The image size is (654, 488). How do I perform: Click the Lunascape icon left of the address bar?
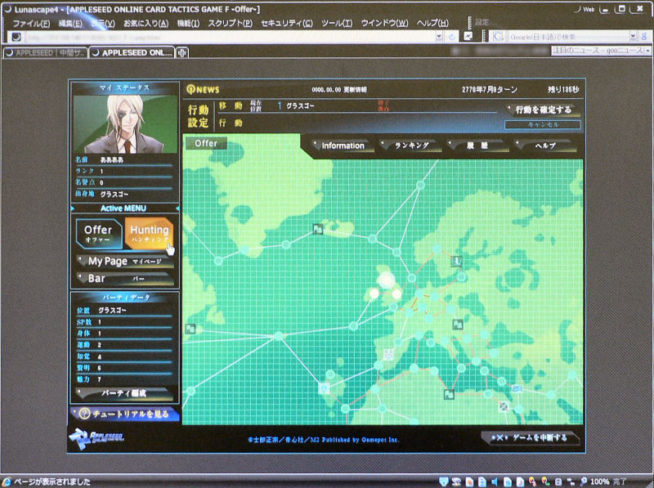coord(16,37)
